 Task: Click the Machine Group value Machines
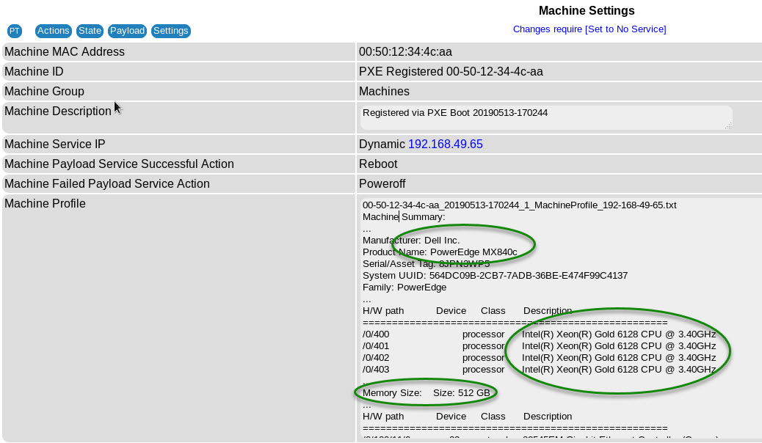point(384,92)
